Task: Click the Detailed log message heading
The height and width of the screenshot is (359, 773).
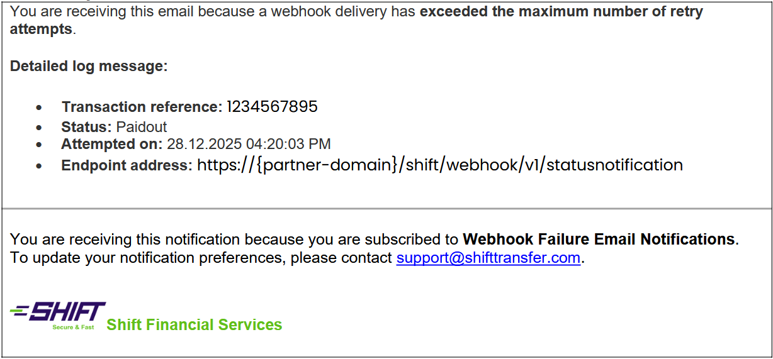Action: pyautogui.click(x=89, y=66)
